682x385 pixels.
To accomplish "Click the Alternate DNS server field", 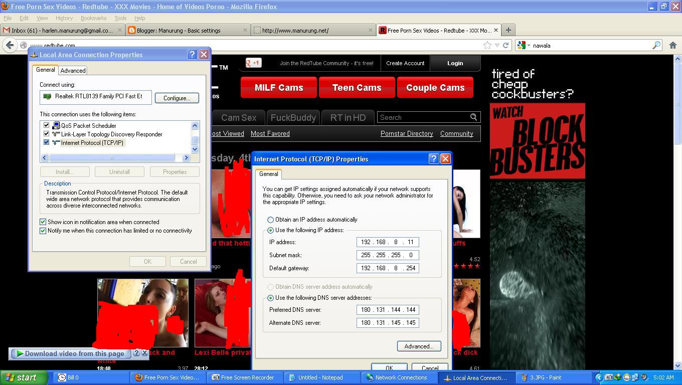I will (388, 323).
